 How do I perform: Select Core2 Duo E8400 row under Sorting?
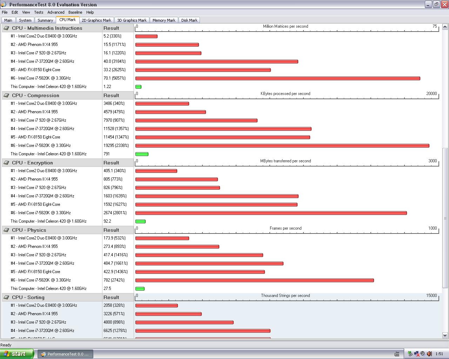pos(44,305)
